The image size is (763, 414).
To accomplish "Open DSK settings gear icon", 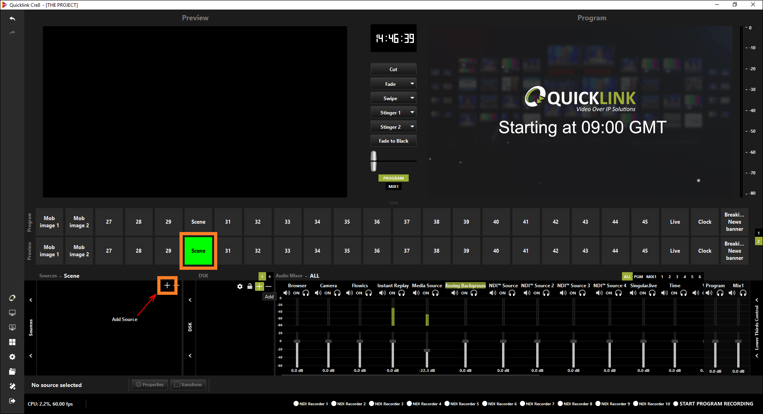I will click(240, 286).
